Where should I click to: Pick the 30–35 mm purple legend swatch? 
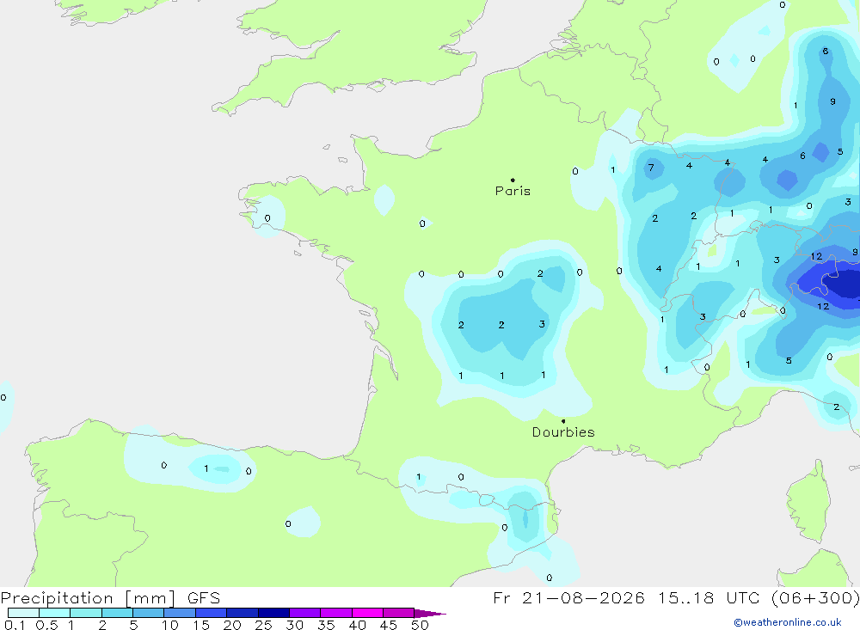(304, 613)
